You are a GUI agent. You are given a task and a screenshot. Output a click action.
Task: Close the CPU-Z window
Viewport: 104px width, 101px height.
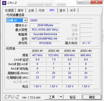click(x=97, y=2)
